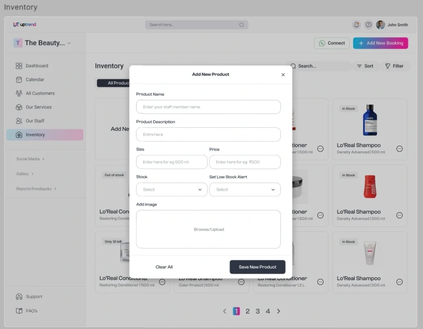This screenshot has height=329, width=423.
Task: Go to pagination page 3
Action: click(257, 311)
